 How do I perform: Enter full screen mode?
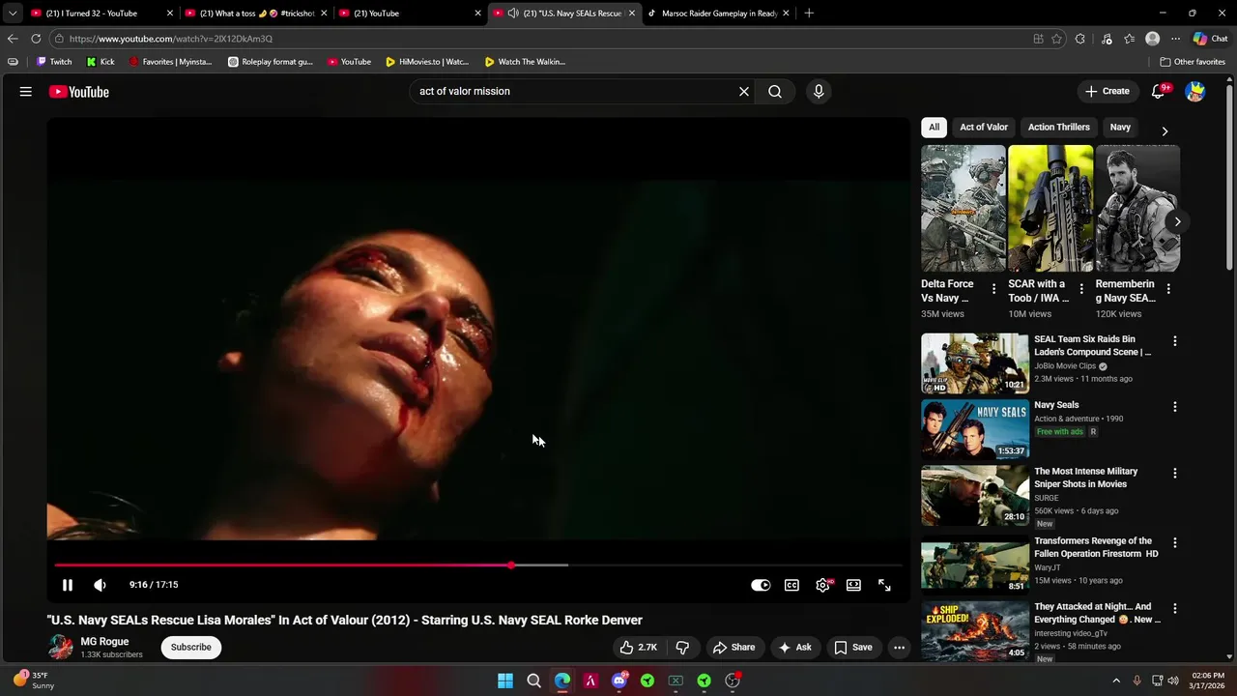pos(884,585)
